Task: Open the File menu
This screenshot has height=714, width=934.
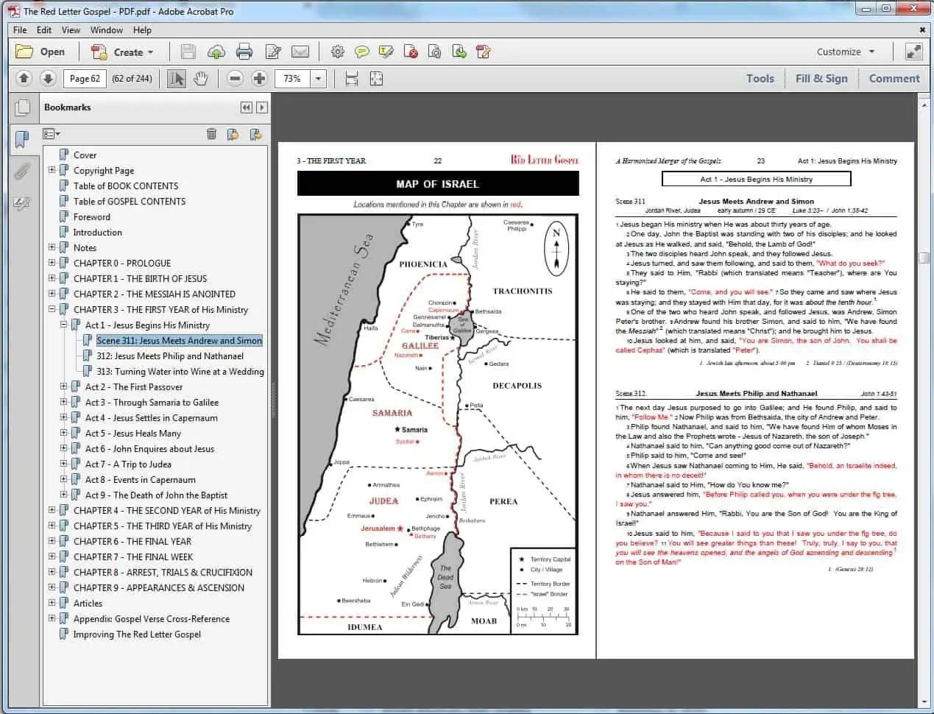Action: tap(20, 30)
